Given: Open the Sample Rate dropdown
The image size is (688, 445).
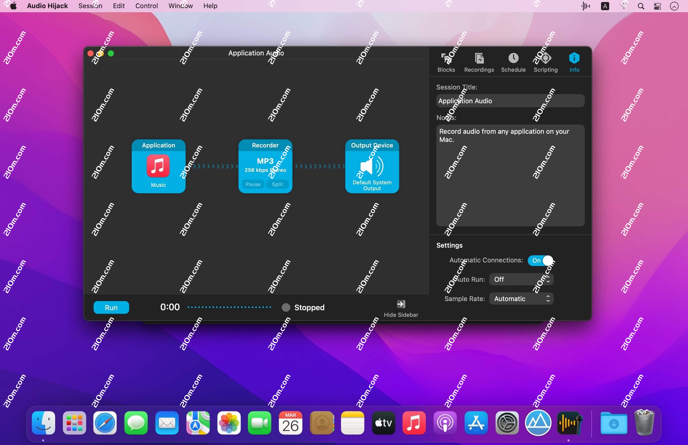Looking at the screenshot, I should 517,299.
